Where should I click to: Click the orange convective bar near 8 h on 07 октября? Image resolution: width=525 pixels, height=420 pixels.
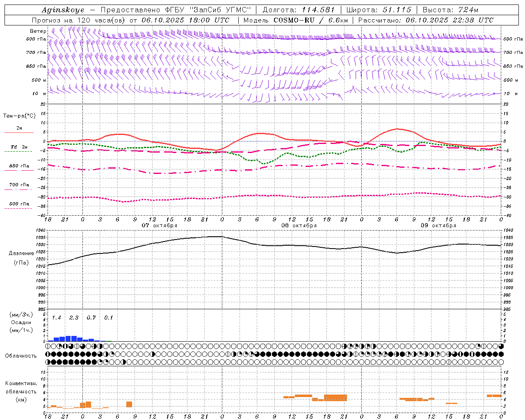129,404
